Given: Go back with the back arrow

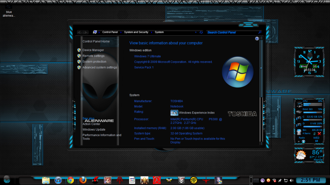Looking at the screenshot, I should 79,32.
